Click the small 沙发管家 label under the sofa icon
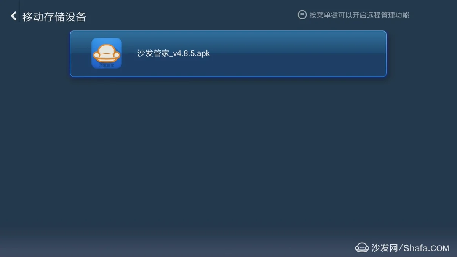 (107, 65)
